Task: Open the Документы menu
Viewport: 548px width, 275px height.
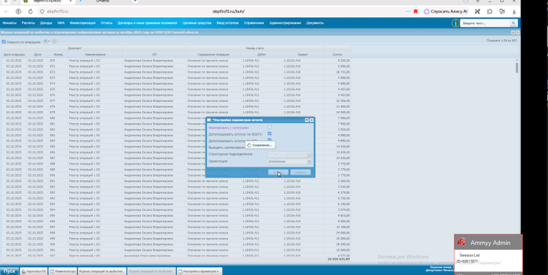Action: click(315, 23)
